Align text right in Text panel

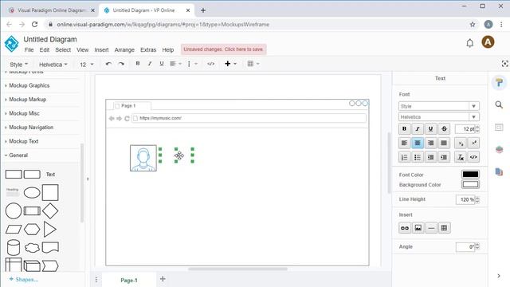pos(430,143)
